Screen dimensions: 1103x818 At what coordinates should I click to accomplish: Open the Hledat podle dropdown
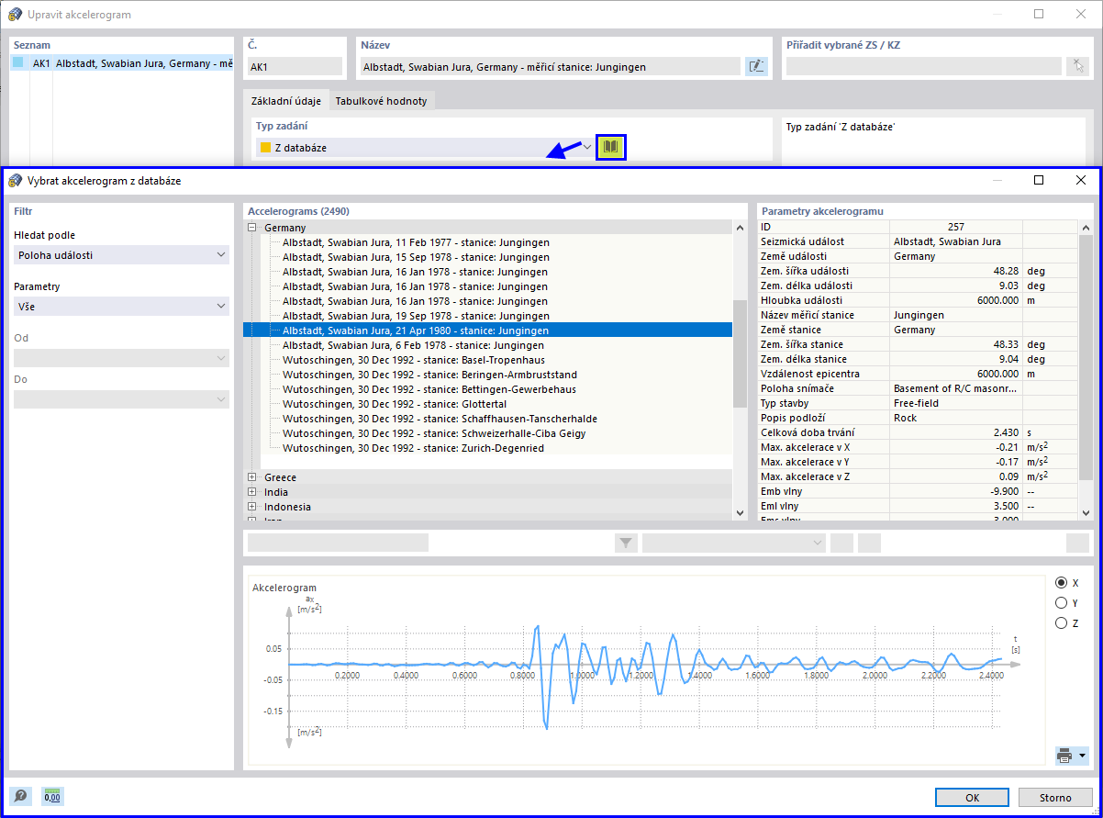121,255
